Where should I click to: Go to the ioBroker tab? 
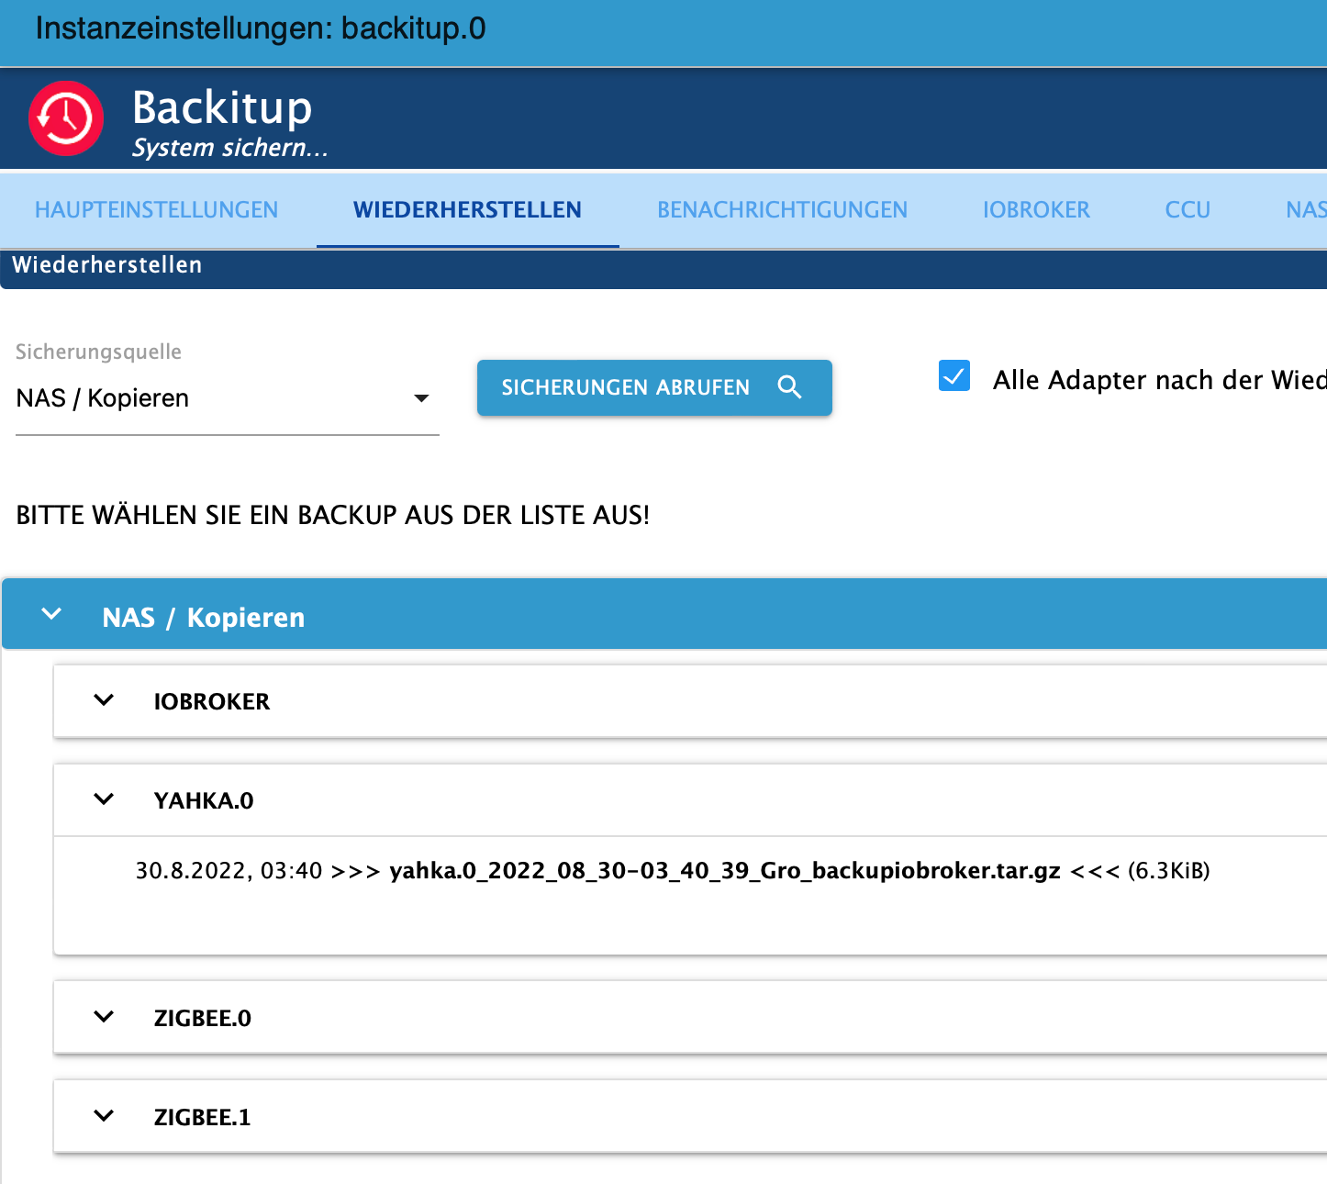tap(1036, 210)
